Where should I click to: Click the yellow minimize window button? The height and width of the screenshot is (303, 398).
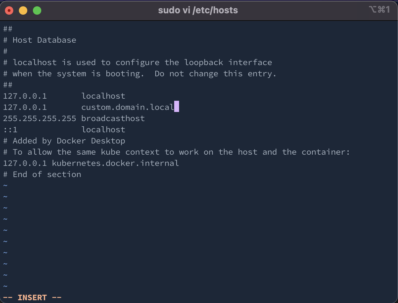coord(23,10)
